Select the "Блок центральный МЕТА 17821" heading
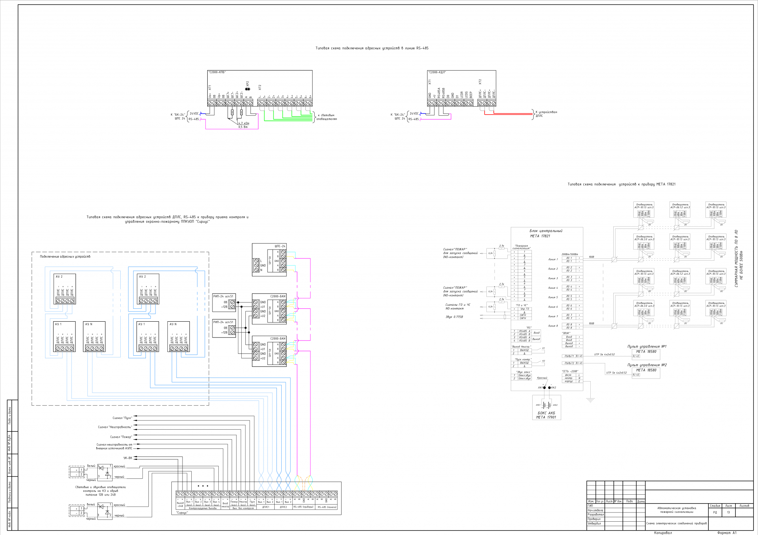The height and width of the screenshot is (535, 758). pos(546,233)
